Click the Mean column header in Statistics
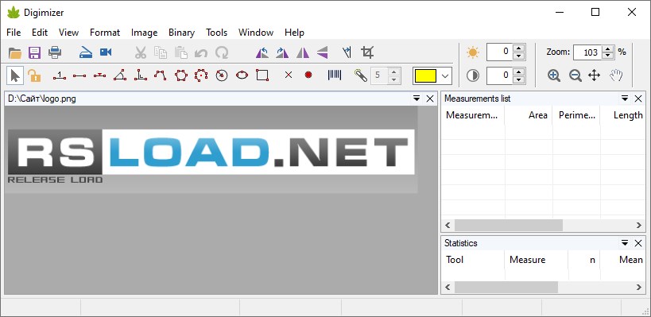The width and height of the screenshot is (651, 317). (x=623, y=260)
